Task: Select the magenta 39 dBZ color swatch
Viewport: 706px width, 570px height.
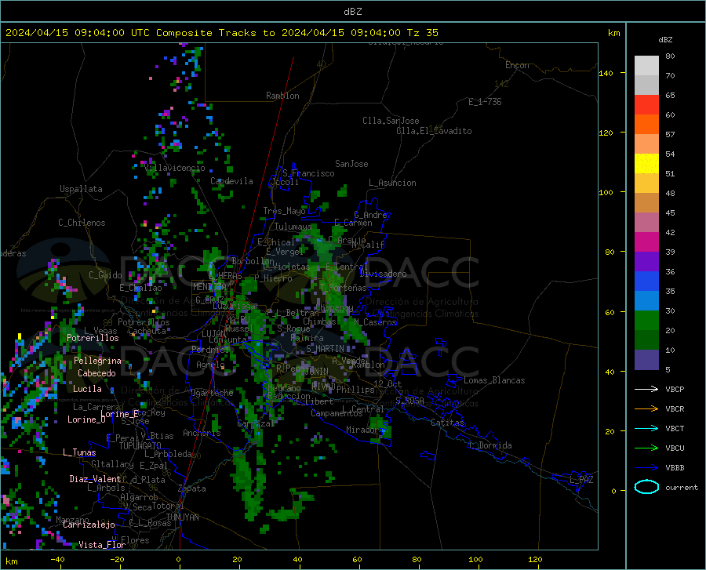Action: tap(646, 242)
